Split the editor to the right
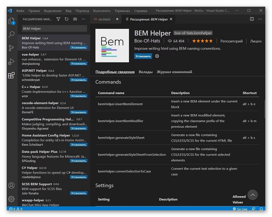 pyautogui.click(x=252, y=19)
